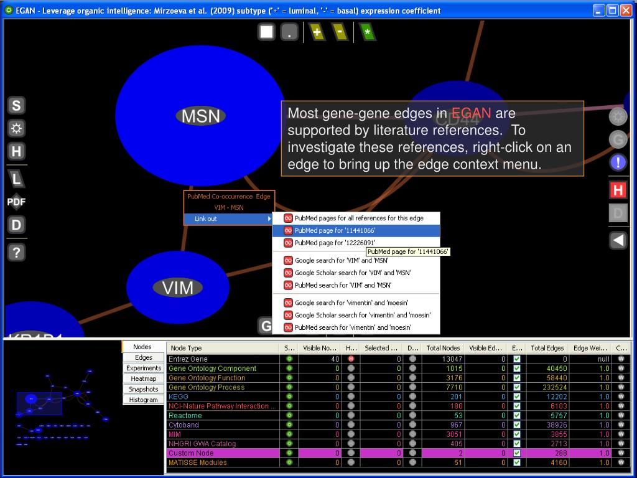637x478 pixels.
Task: Choose PubMed pages for all references for this edge
Action: pos(356,218)
